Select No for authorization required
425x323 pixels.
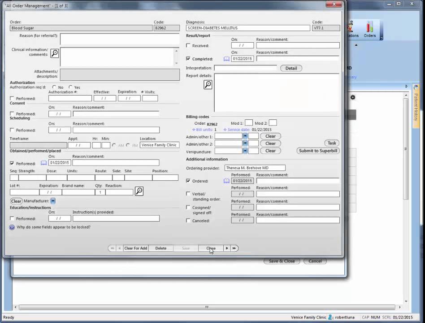(x=54, y=87)
